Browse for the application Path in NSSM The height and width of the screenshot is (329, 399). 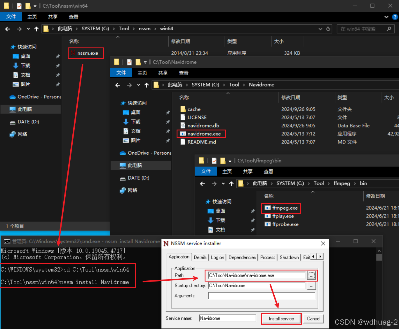[x=311, y=275]
